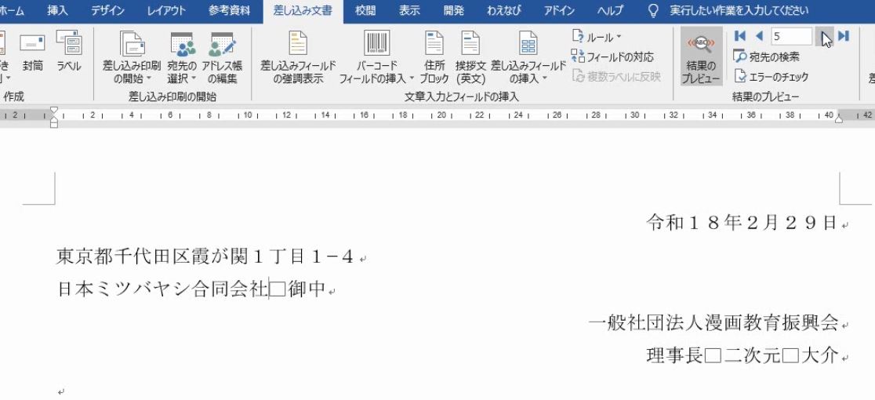Switch to the 参考資料 tab
Screen dimensions: 875x400
pos(229,11)
